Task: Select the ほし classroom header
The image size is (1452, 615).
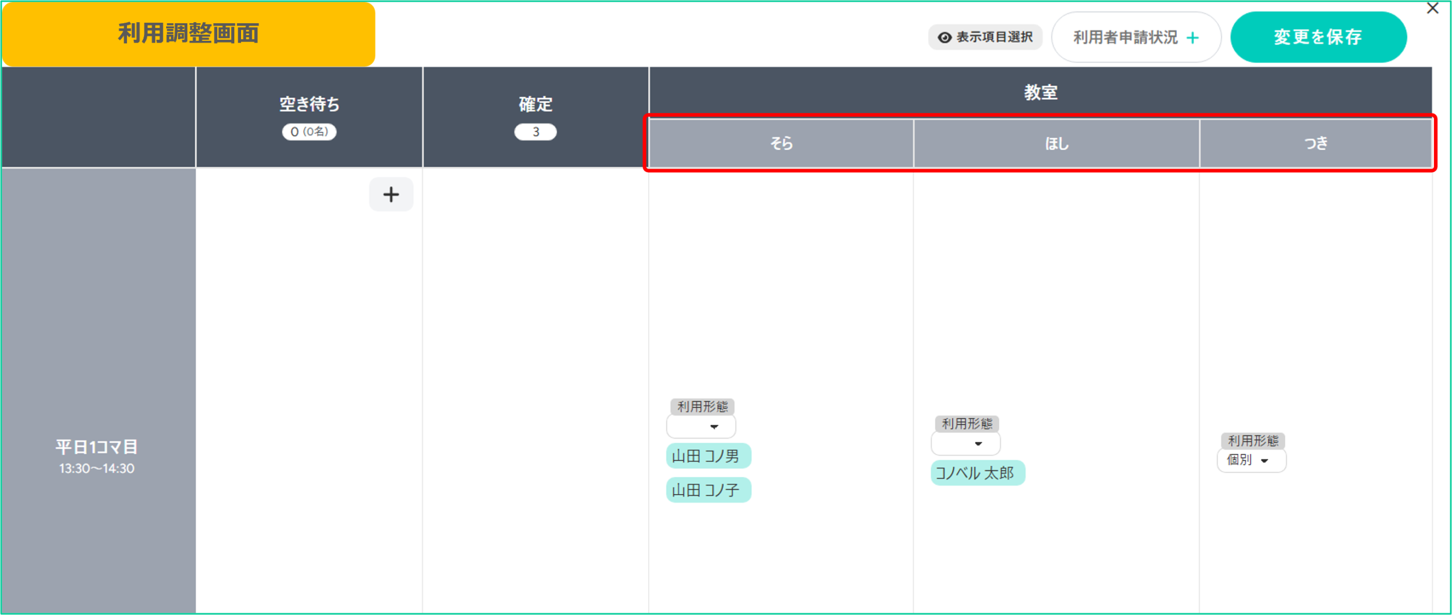Action: click(1056, 144)
